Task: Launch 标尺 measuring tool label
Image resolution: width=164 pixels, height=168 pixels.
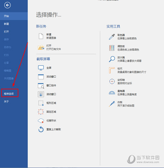Action: pyautogui.click(x=120, y=69)
